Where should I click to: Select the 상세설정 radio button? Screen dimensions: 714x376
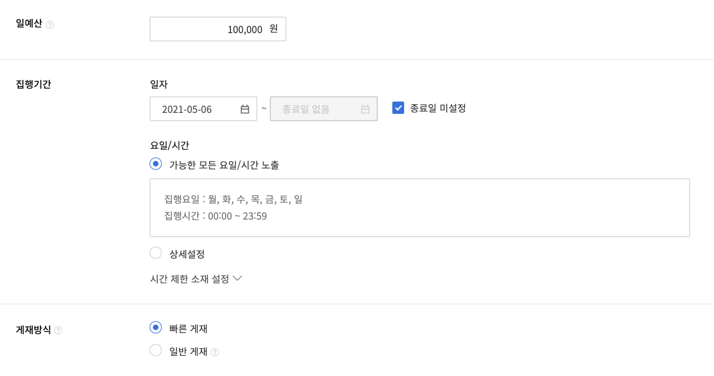[156, 253]
